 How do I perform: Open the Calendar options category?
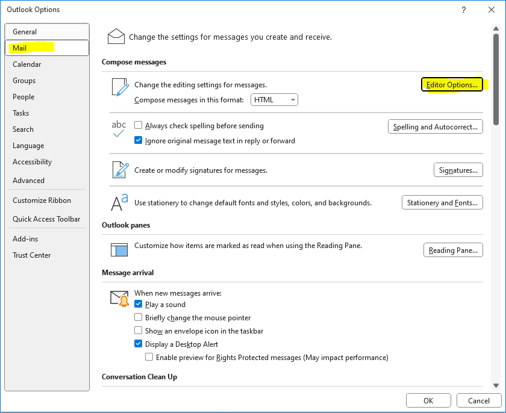pos(47,64)
